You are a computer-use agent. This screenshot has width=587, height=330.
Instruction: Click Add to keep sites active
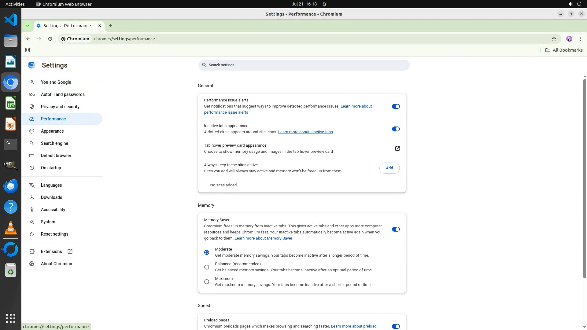pos(389,168)
